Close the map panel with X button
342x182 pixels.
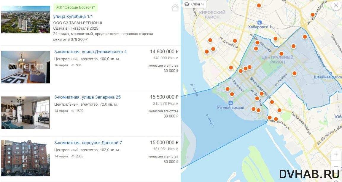pos(336,5)
